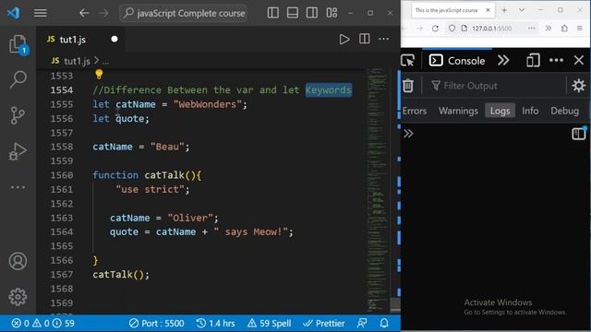
Task: Expand the breadcrumb ellipsis after tut1.js
Action: [105, 61]
